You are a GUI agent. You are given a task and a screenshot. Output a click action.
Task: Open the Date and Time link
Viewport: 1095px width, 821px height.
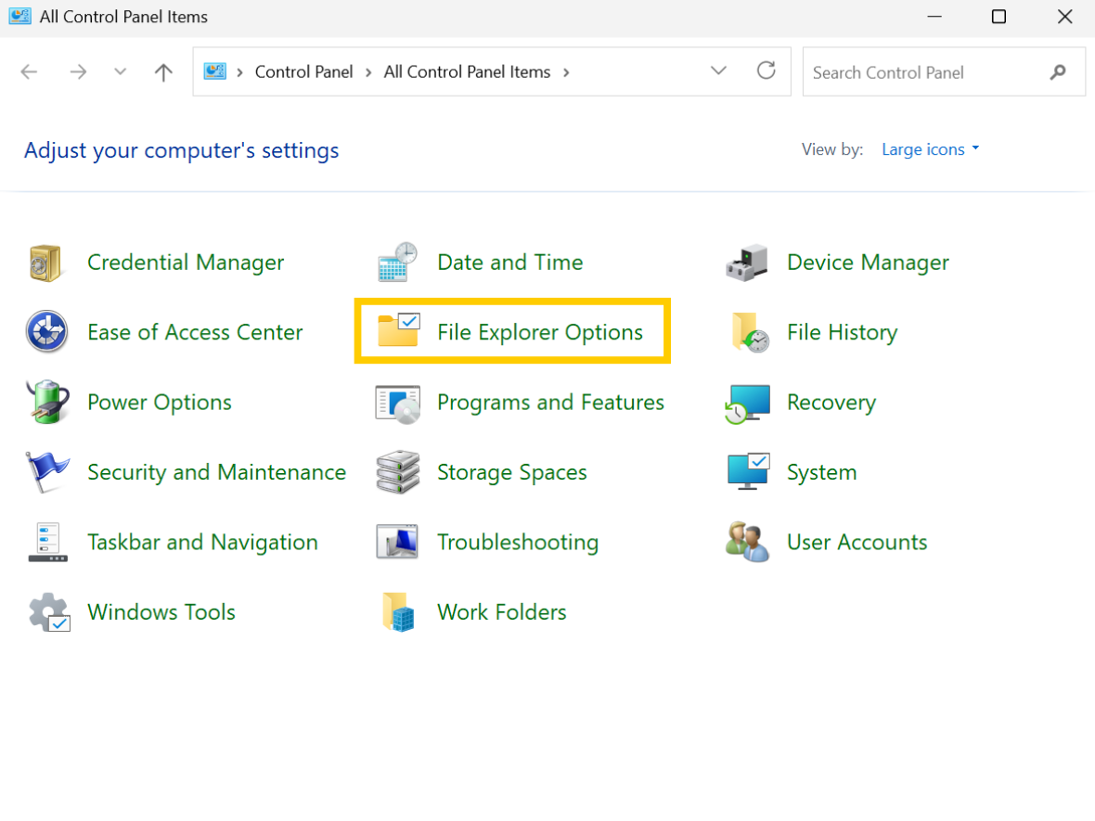[509, 263]
